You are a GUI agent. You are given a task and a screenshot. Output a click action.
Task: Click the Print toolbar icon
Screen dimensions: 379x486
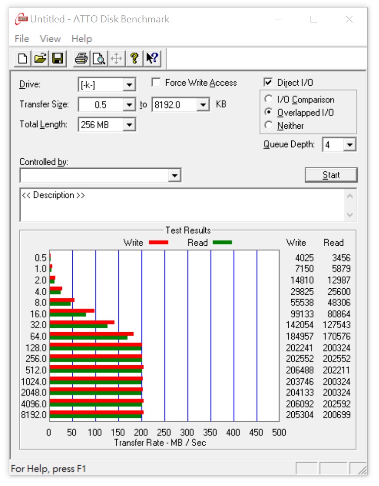tap(81, 58)
